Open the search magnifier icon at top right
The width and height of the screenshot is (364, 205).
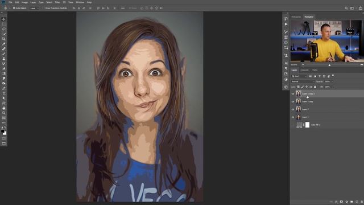346,8
